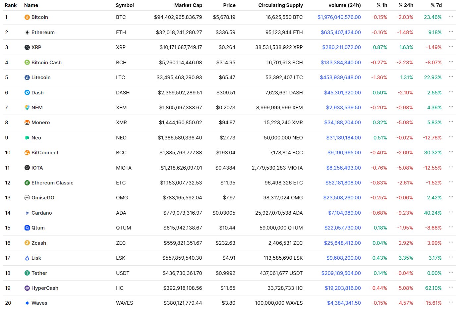Viewport: 459px width, 309px height.
Task: Select the % 1h column header
Action: coord(382,5)
